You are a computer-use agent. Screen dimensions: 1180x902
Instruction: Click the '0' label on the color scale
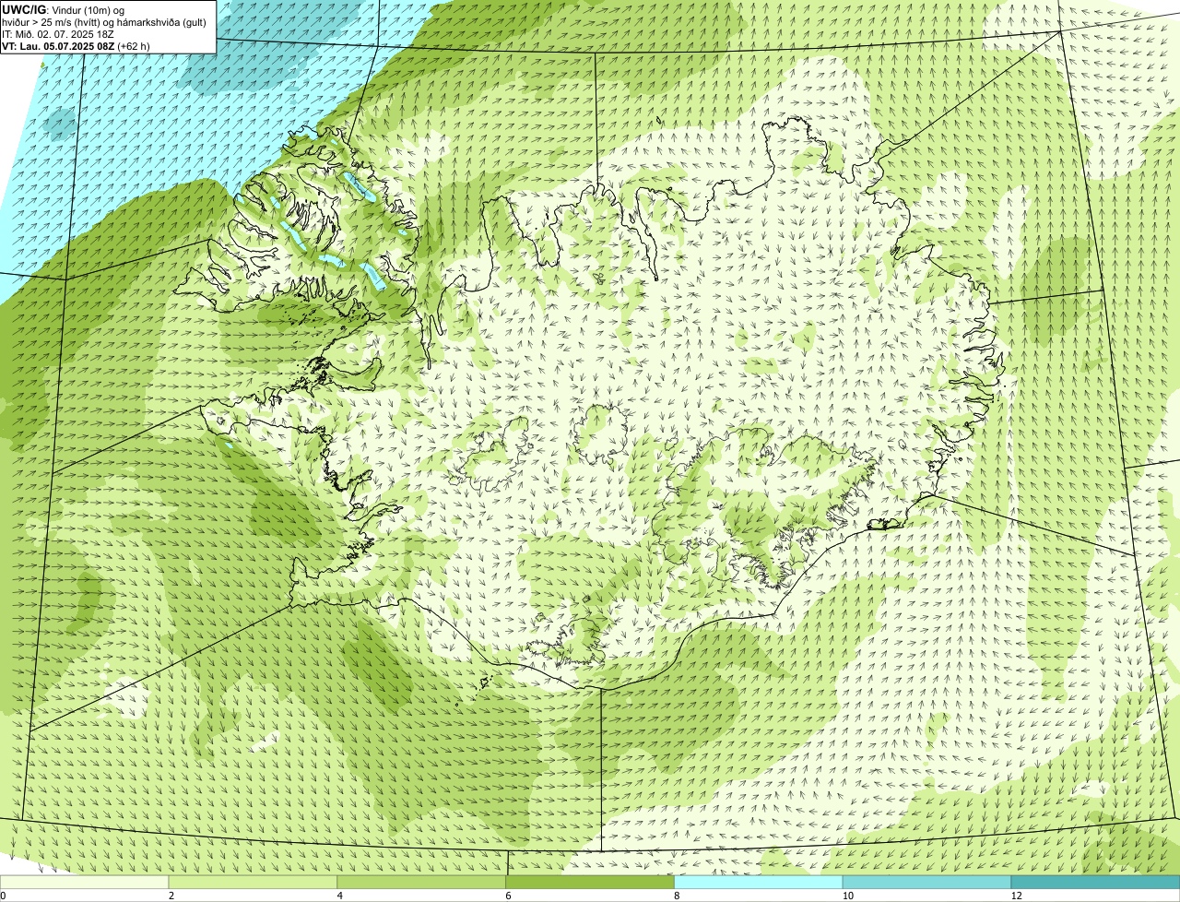pyautogui.click(x=3, y=896)
